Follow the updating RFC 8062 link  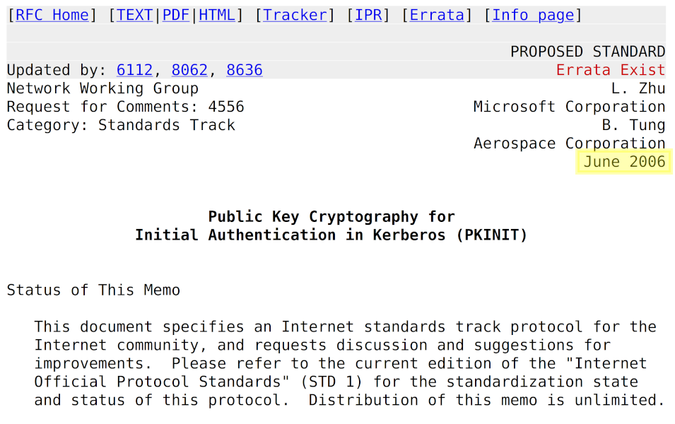pyautogui.click(x=189, y=70)
